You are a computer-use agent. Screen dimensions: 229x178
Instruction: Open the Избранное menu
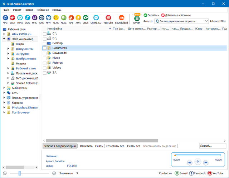(x=43, y=10)
